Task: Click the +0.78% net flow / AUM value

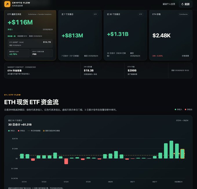Action: pos(13,54)
